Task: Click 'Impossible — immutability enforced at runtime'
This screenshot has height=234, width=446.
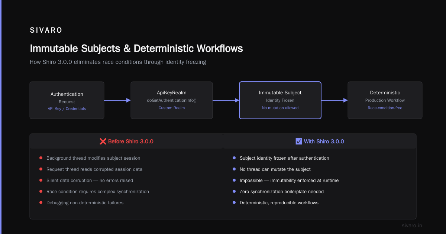Action: tap(289, 181)
